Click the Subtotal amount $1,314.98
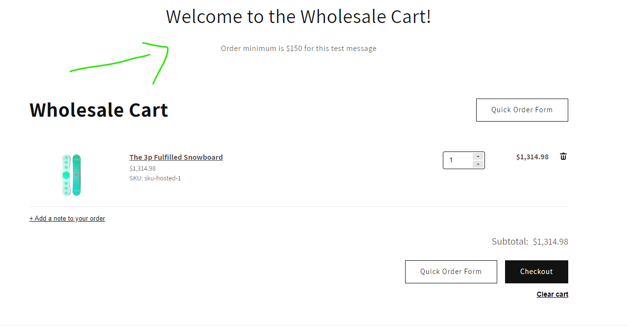 pyautogui.click(x=551, y=242)
